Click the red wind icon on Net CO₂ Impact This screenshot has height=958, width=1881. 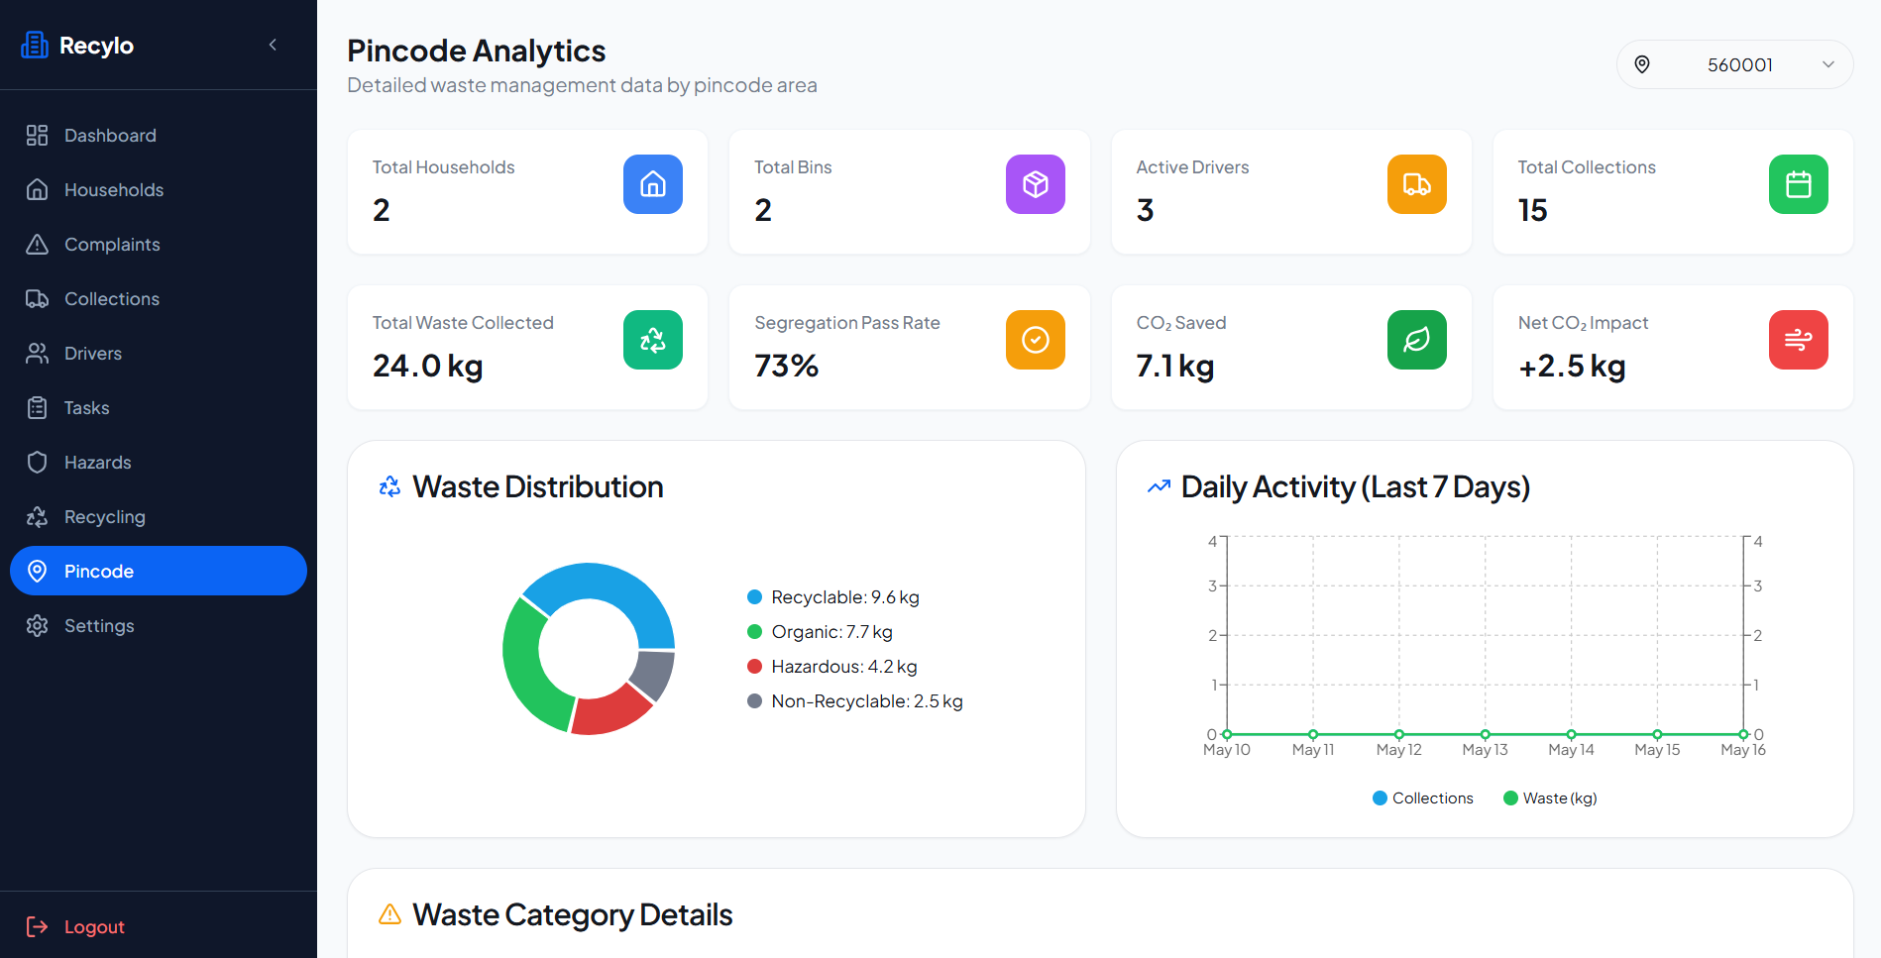coord(1799,340)
